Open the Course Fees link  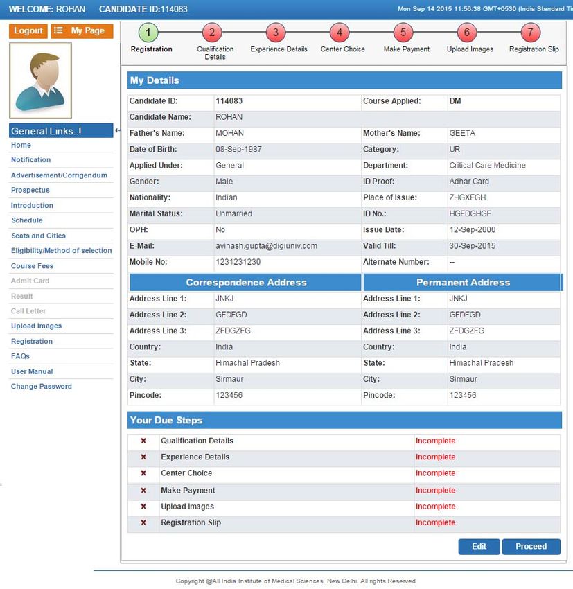click(x=32, y=266)
